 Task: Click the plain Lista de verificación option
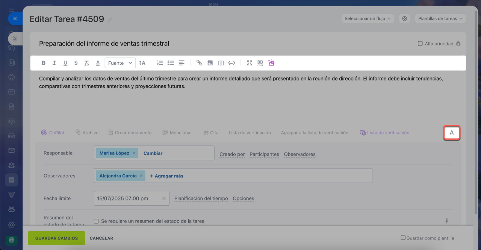tap(250, 133)
